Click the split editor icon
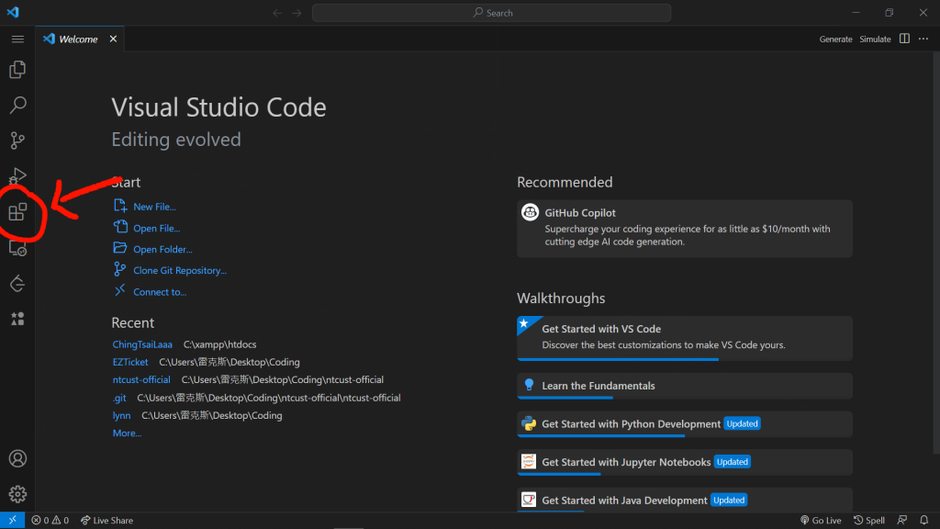 (904, 39)
